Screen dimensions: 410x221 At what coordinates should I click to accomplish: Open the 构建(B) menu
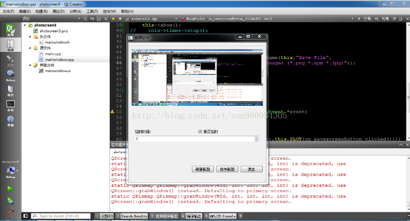(x=42, y=11)
